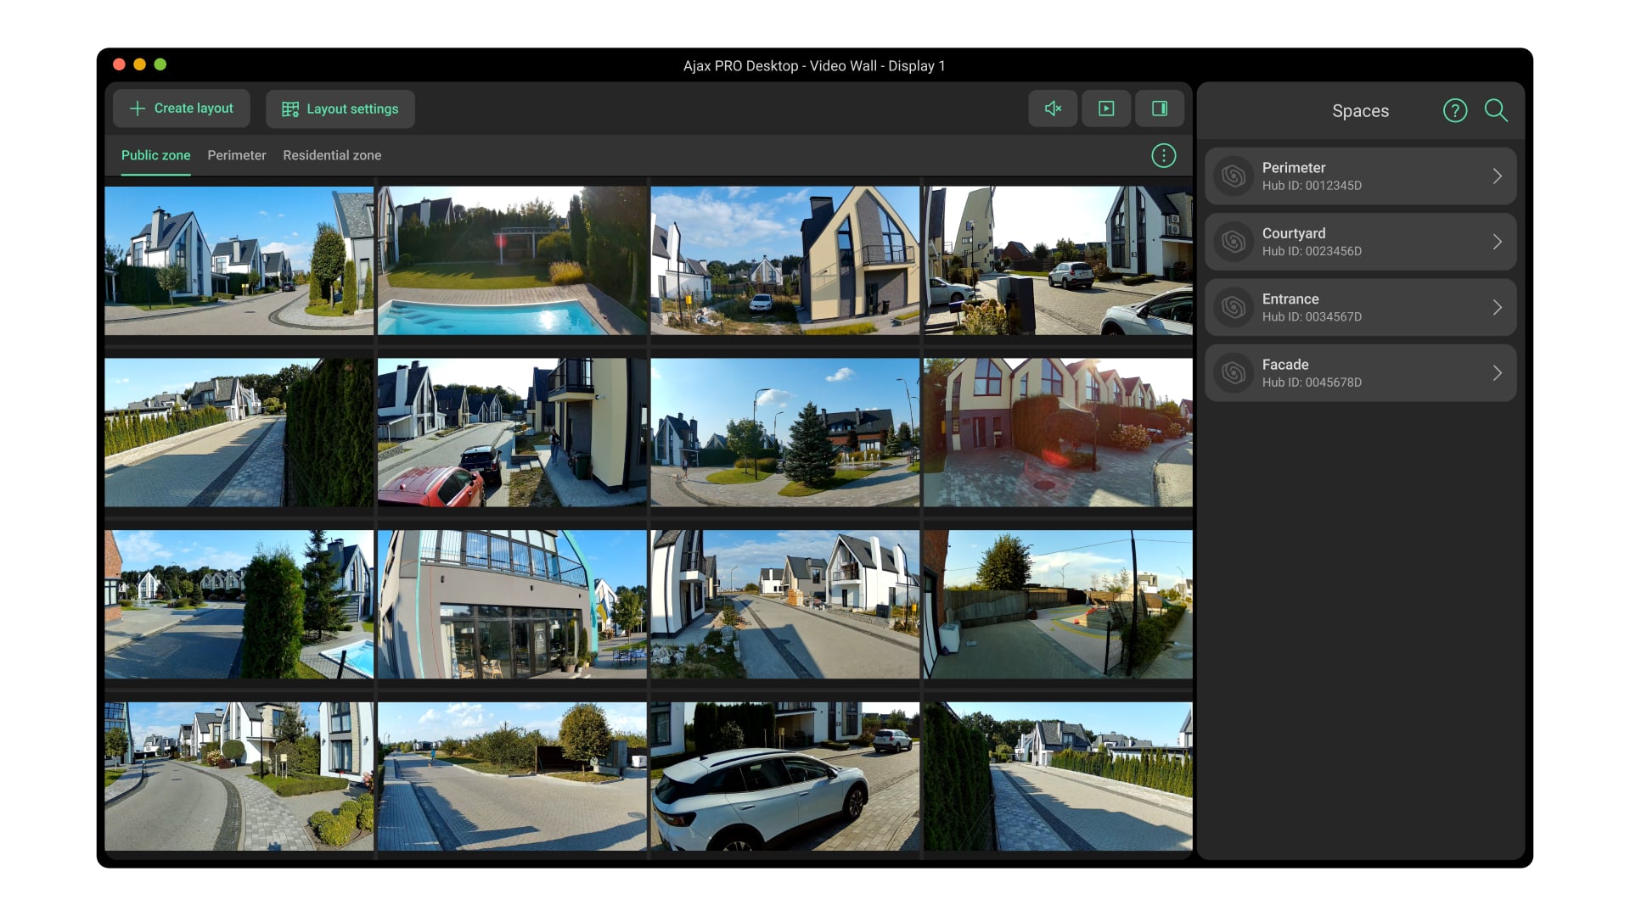Open the three-dot layout options menu

1163,155
